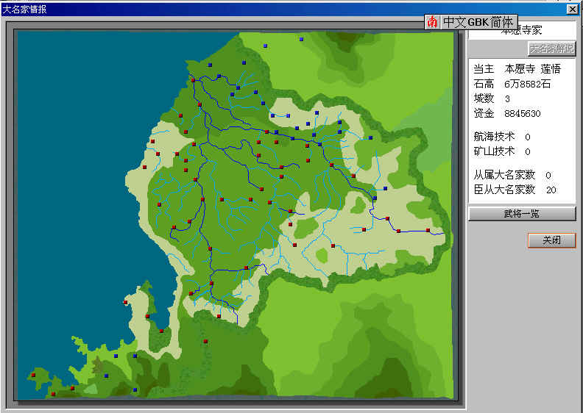Select the easternmost red marker on the river
The height and width of the screenshot is (413, 583).
click(428, 231)
